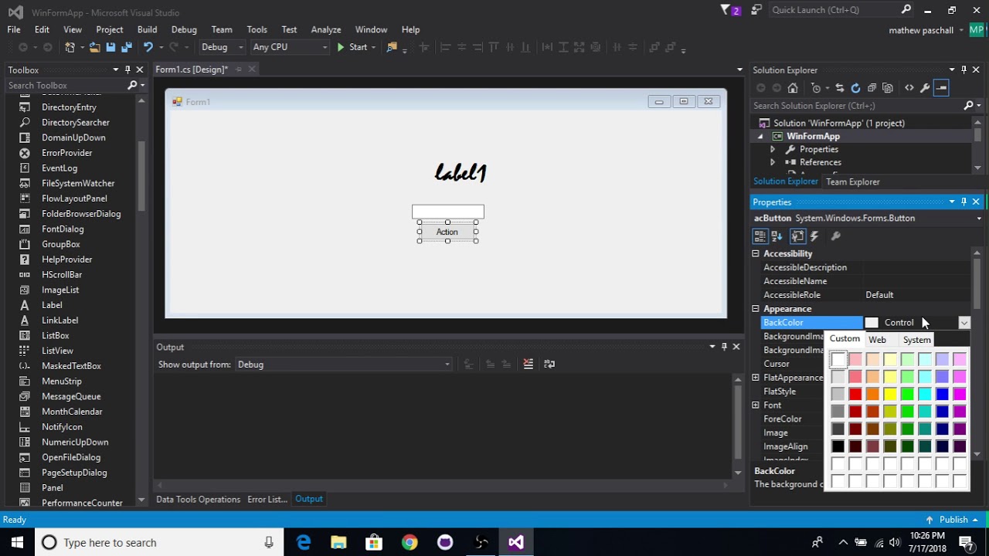This screenshot has width=989, height=556.
Task: Open the BackColor dropdown arrow
Action: 964,323
